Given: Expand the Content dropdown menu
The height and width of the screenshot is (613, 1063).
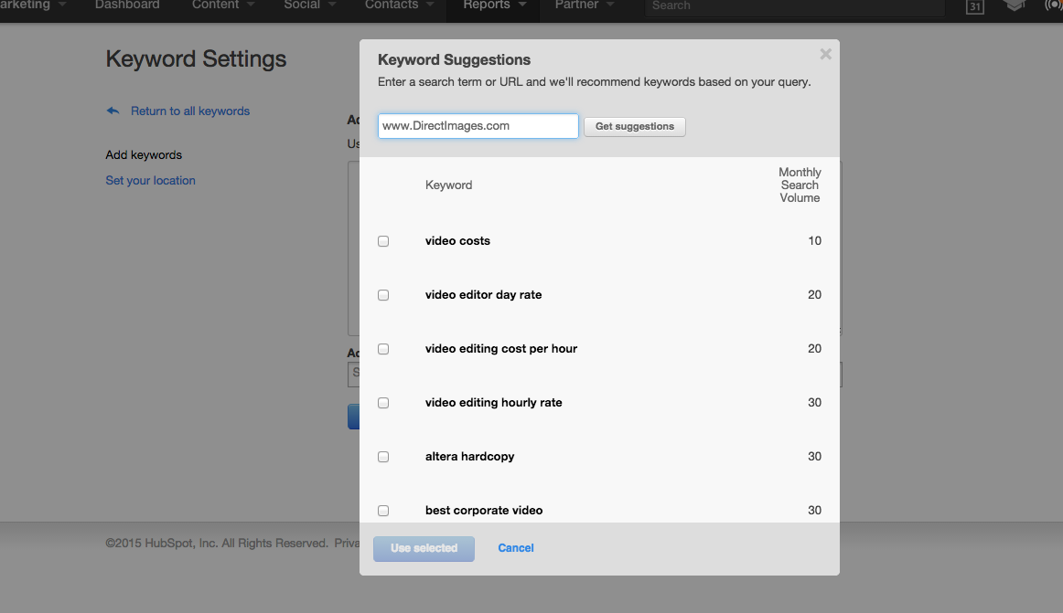Looking at the screenshot, I should point(224,5).
